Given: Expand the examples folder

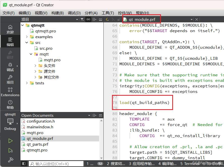Looking at the screenshot, I should coord(27,37).
